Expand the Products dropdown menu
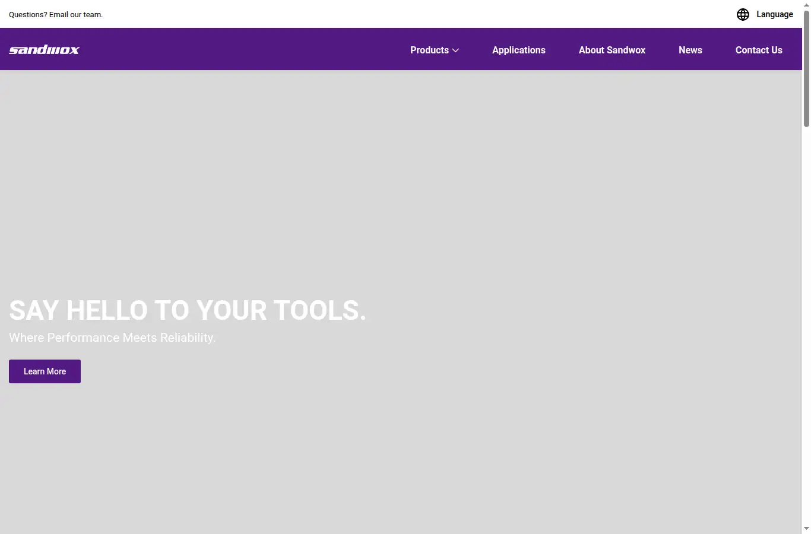Image resolution: width=811 pixels, height=534 pixels. pyautogui.click(x=435, y=50)
